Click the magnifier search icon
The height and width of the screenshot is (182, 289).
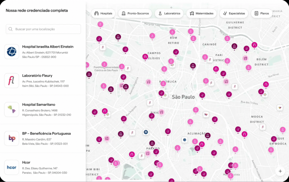10,29
